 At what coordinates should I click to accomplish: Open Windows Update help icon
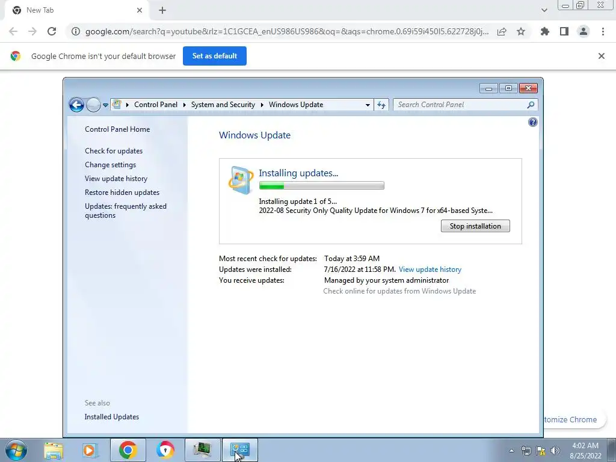[x=533, y=122]
